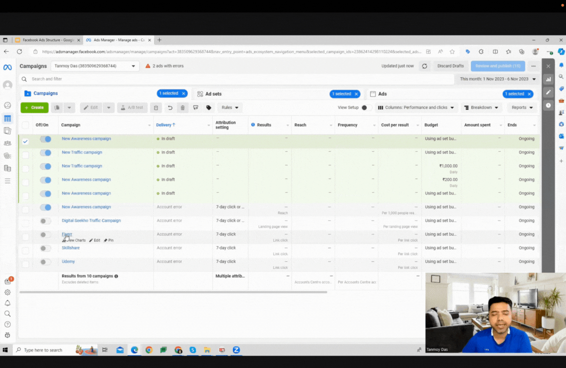566x368 pixels.
Task: Open the Account overview gauge icon
Action: 8,105
